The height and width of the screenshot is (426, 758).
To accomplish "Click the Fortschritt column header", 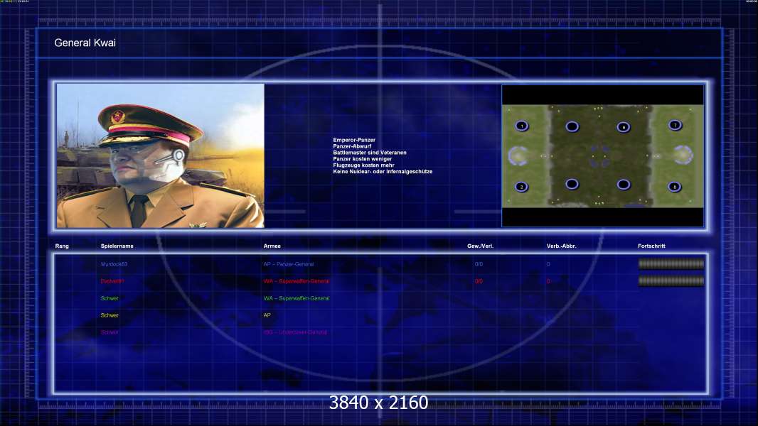I will tap(651, 246).
